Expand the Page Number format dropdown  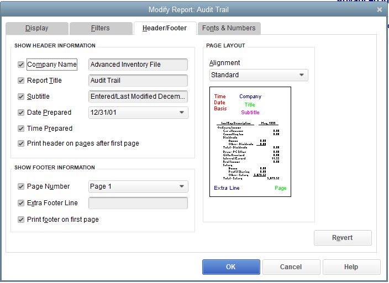click(138, 186)
